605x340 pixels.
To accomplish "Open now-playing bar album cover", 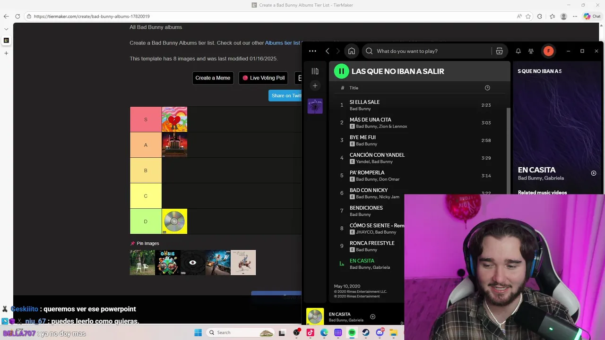I will click(315, 316).
